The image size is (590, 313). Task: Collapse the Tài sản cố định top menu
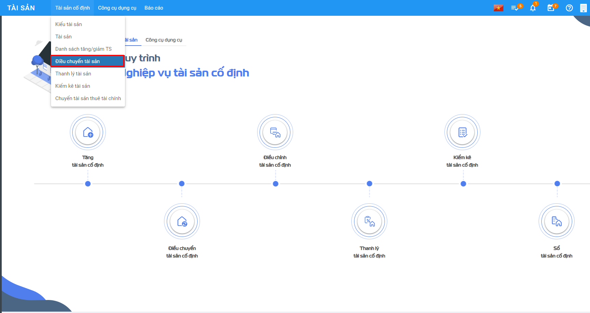[x=73, y=8]
